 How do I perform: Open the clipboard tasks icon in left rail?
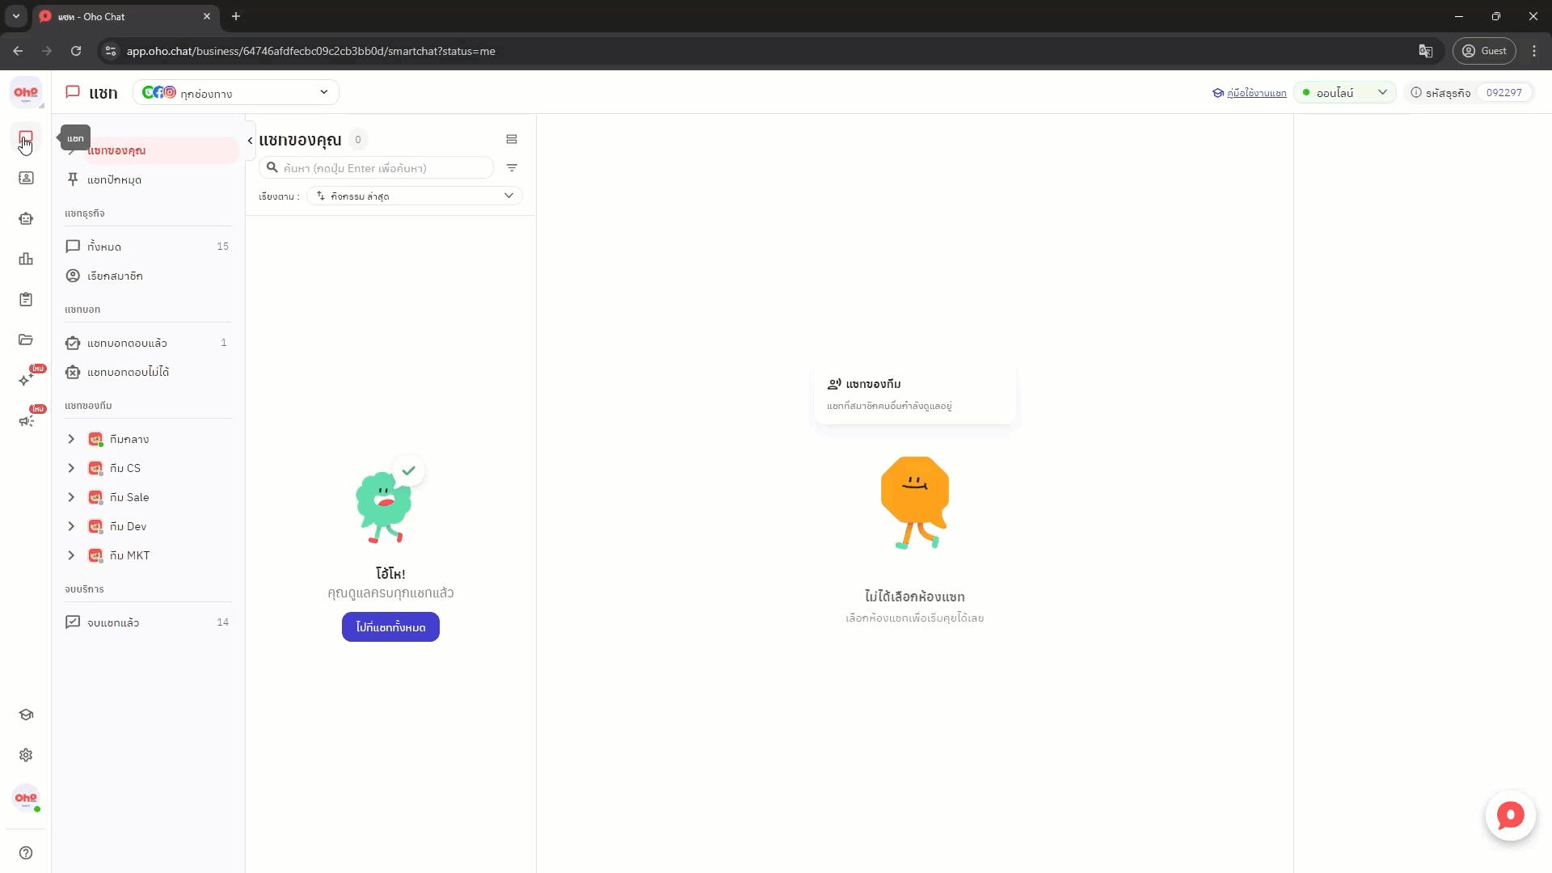[x=26, y=299]
